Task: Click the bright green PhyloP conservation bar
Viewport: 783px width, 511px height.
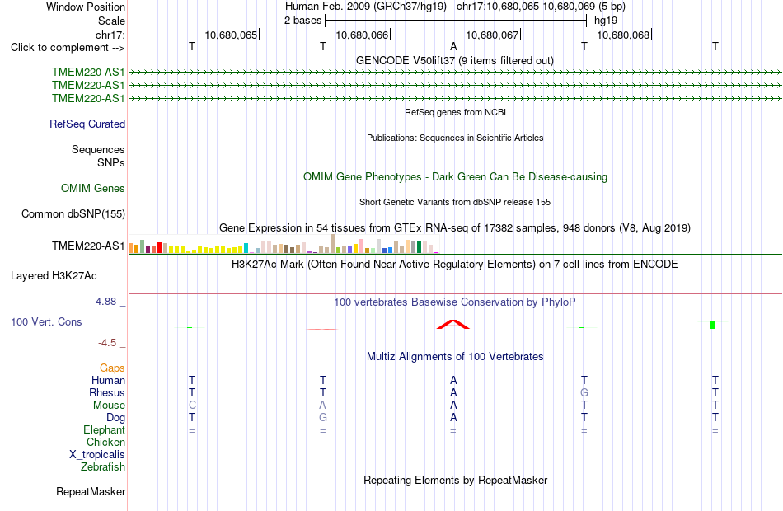Action: [x=713, y=324]
